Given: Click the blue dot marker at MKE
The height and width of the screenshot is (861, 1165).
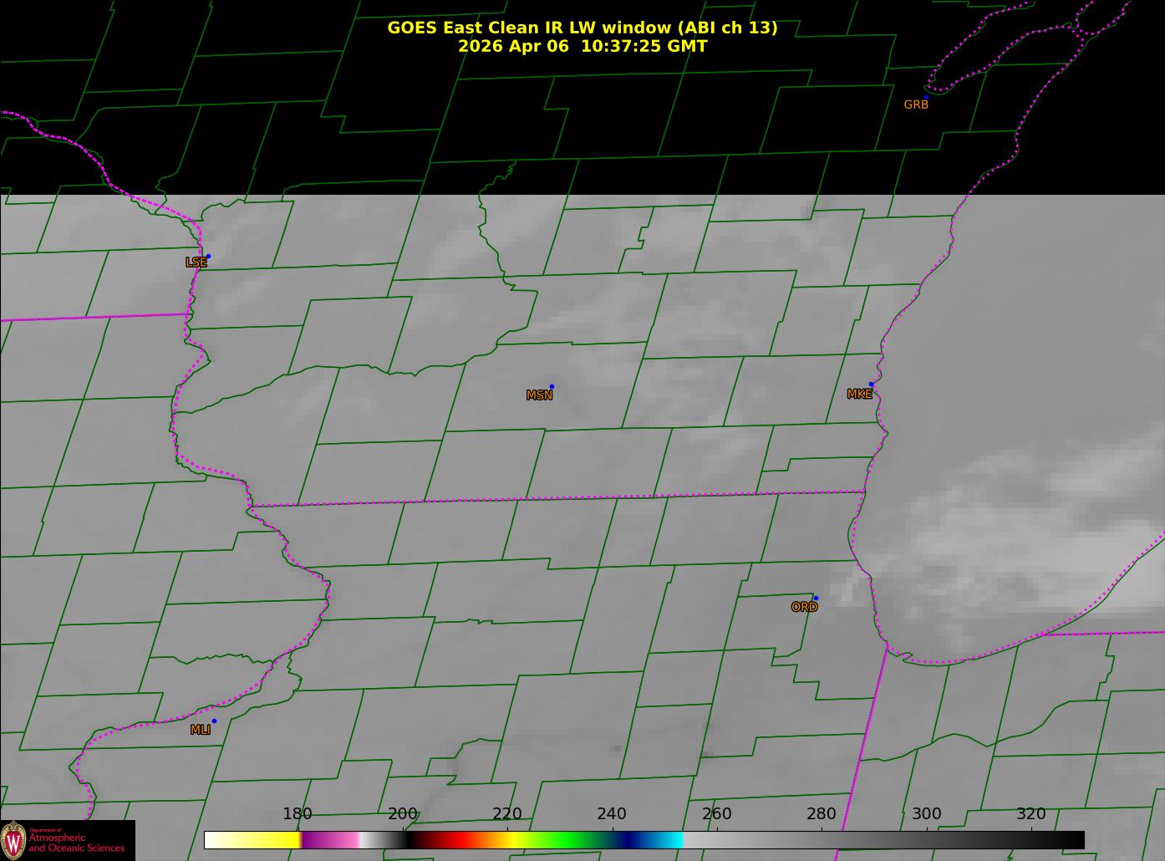Looking at the screenshot, I should point(871,385).
